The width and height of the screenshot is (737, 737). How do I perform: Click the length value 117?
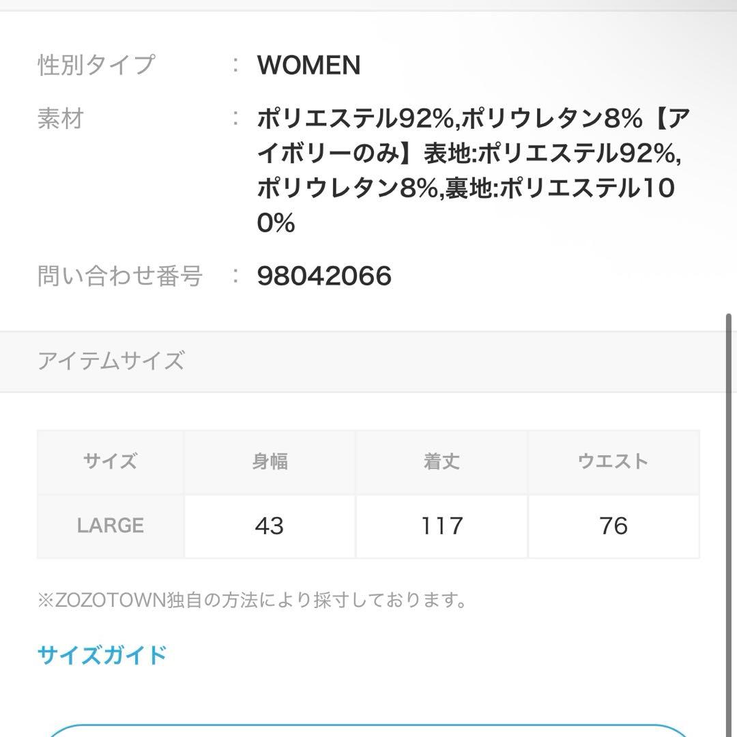point(442,525)
